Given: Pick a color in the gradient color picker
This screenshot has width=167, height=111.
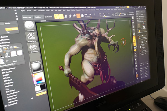Looking at the screenshot, I should [39, 79].
